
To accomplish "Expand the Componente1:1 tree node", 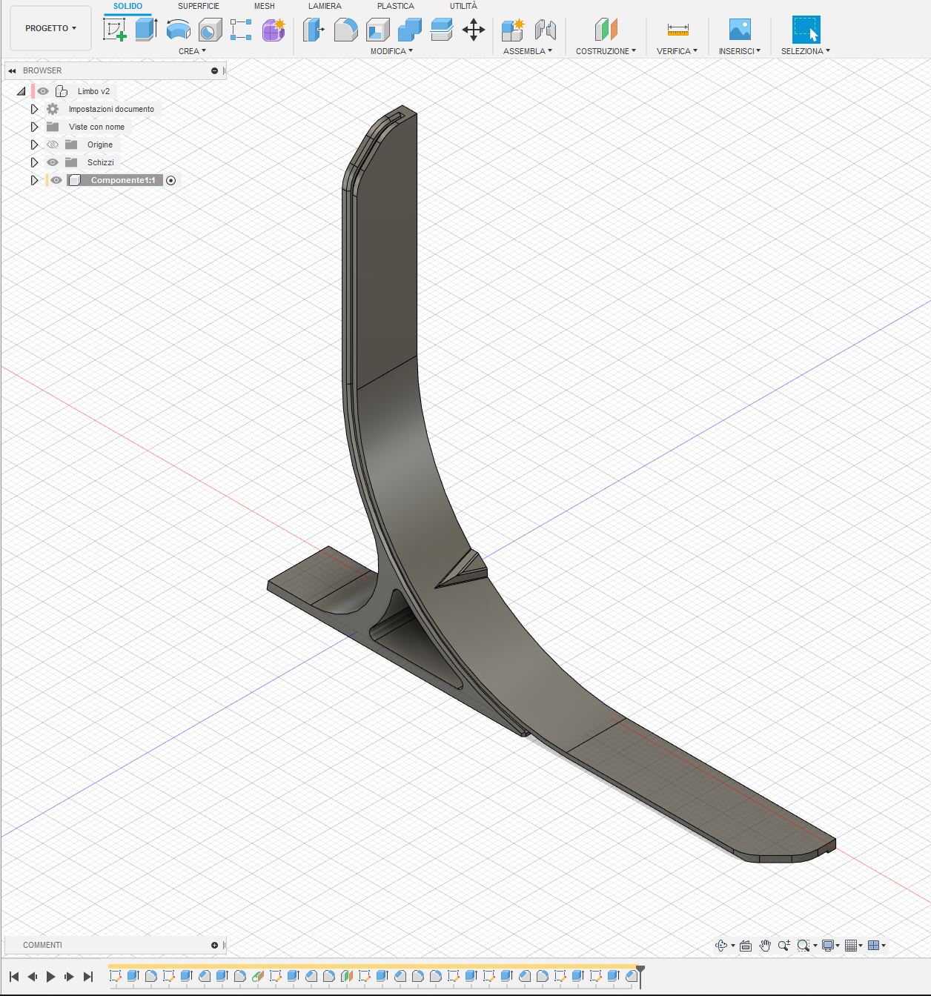I will (34, 180).
